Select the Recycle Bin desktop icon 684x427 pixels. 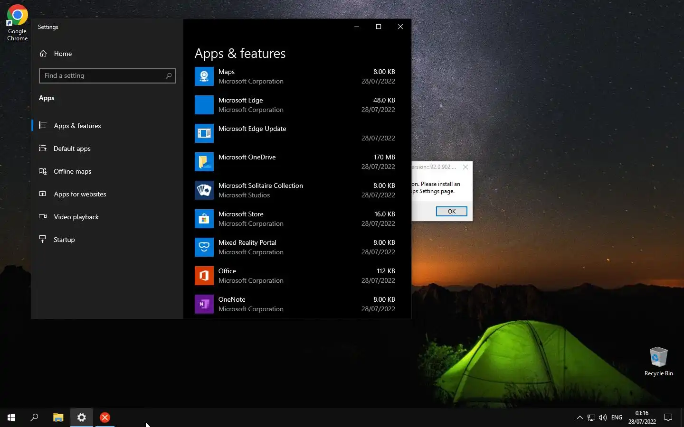(659, 362)
